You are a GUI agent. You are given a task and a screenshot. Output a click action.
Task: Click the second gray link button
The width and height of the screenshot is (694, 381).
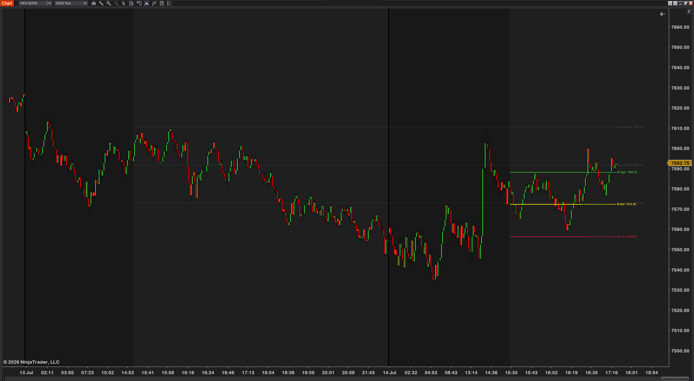(675, 3)
